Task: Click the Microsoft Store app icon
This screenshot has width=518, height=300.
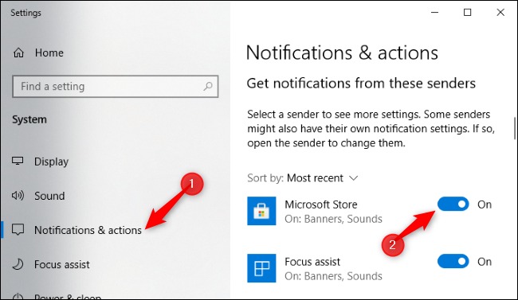Action: (261, 211)
